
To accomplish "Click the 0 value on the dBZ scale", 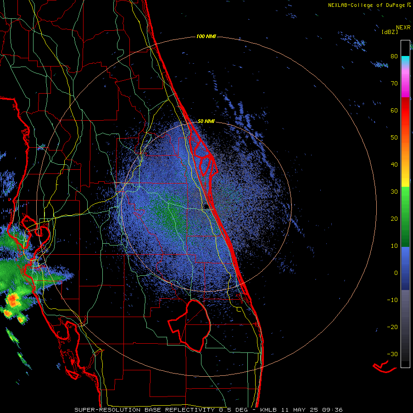I will pos(396,273).
